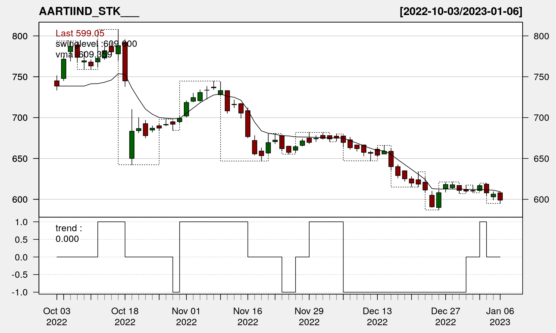Click the 'Jan 06 2023' date axis label

point(500,316)
